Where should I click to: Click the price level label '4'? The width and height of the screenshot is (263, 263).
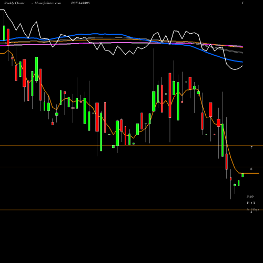coord(251,212)
